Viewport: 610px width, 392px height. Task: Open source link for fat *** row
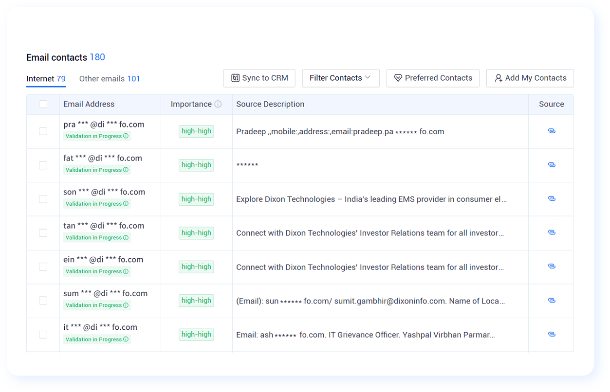(x=551, y=165)
